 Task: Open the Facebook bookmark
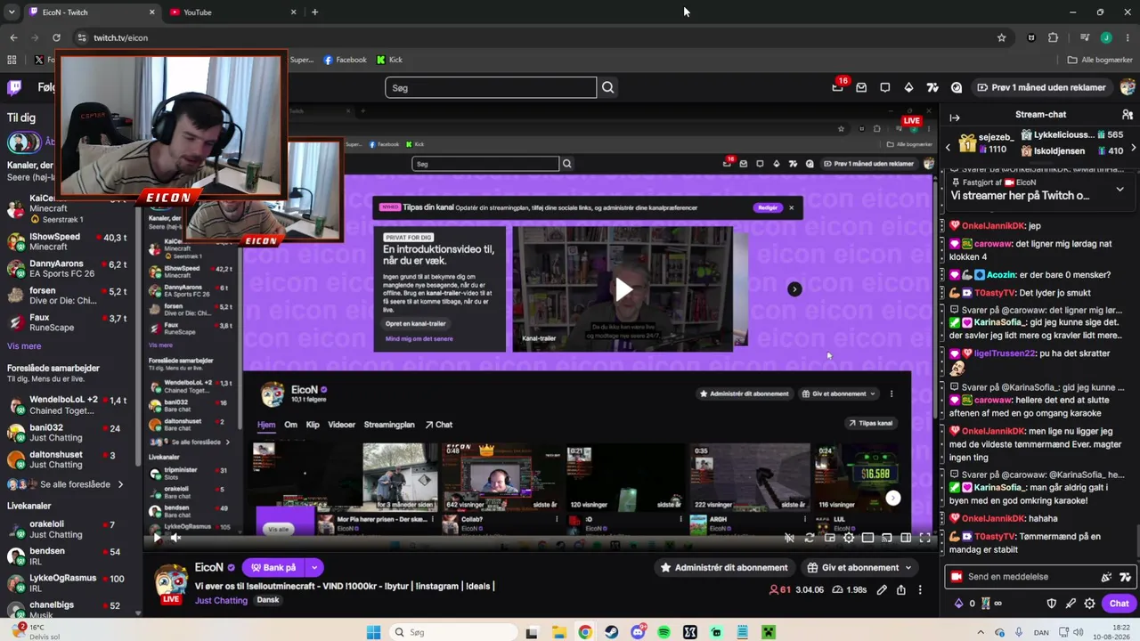pos(345,60)
